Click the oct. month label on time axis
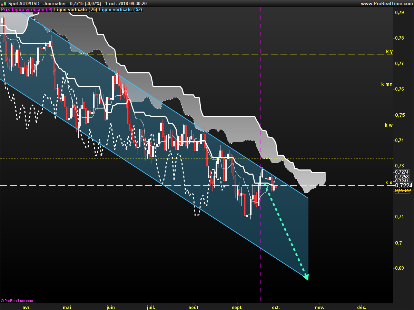The width and height of the screenshot is (414, 310). [x=276, y=307]
